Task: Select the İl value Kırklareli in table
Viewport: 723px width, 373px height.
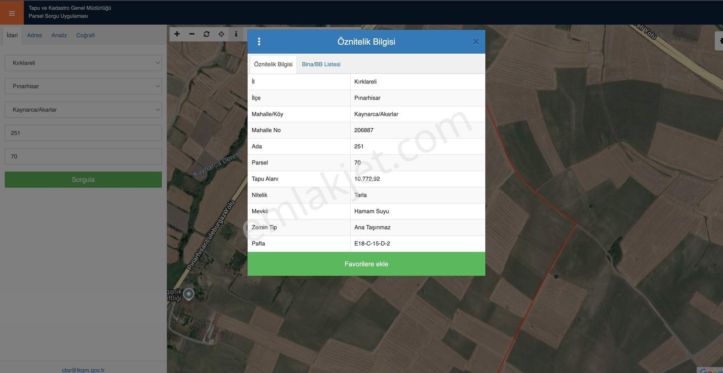Action: (x=365, y=82)
